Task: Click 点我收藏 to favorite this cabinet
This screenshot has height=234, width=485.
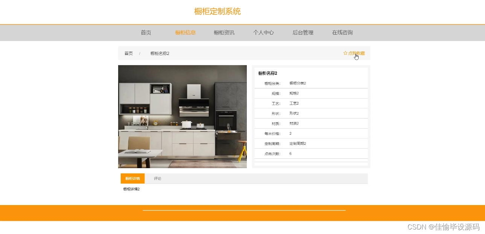Action: pyautogui.click(x=356, y=53)
